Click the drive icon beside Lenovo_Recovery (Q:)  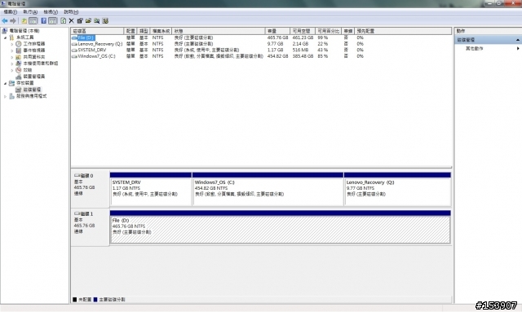click(74, 44)
